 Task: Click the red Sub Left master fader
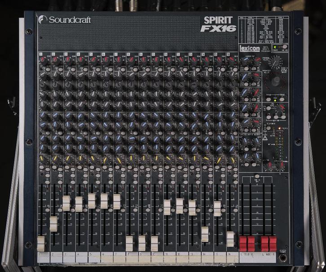coord(243,244)
